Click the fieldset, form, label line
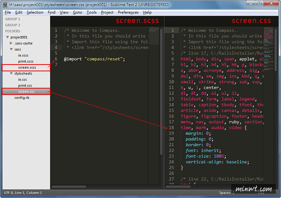The height and width of the screenshot is (198, 281). pyautogui.click(x=219, y=99)
